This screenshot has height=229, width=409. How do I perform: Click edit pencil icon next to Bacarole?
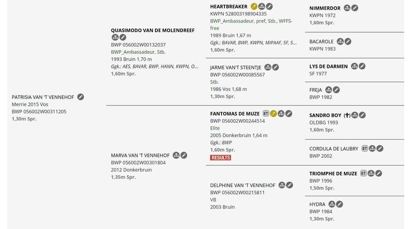point(348,41)
